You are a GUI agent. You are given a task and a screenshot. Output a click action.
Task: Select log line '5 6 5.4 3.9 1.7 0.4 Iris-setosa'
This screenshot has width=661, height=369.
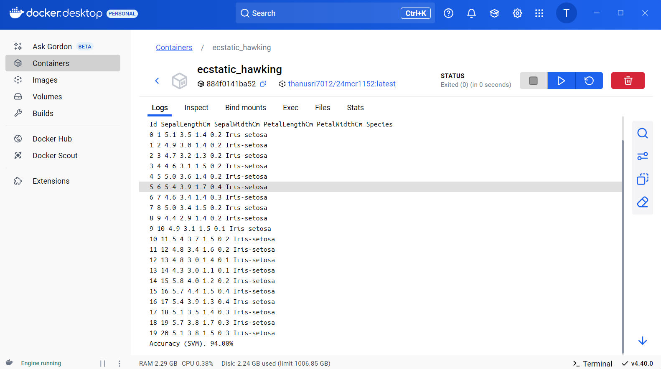pyautogui.click(x=380, y=187)
